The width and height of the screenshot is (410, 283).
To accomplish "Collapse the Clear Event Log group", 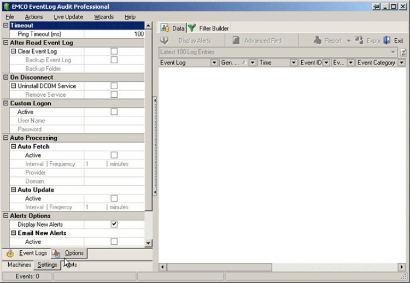I will tap(13, 51).
